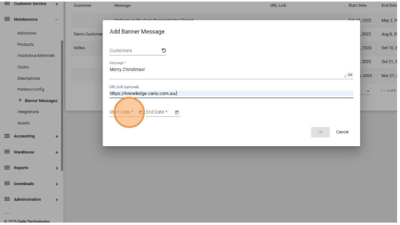Expand the Accounting section plus sign
Image resolution: width=400 pixels, height=225 pixels.
(56, 136)
